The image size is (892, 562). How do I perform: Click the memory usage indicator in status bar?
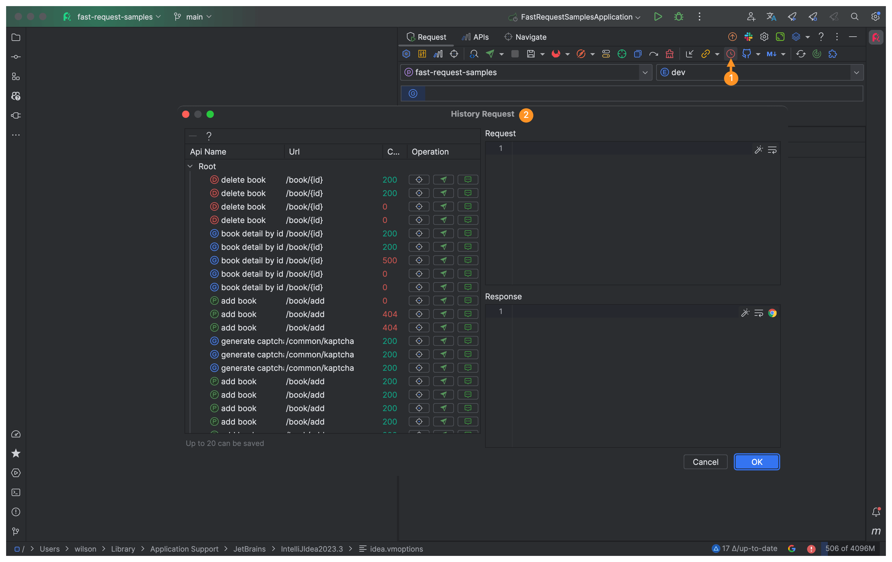850,548
